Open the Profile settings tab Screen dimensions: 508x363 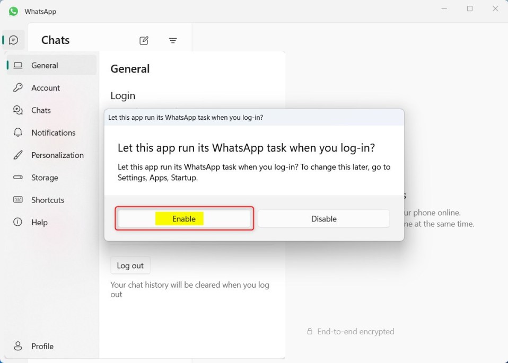point(51,346)
